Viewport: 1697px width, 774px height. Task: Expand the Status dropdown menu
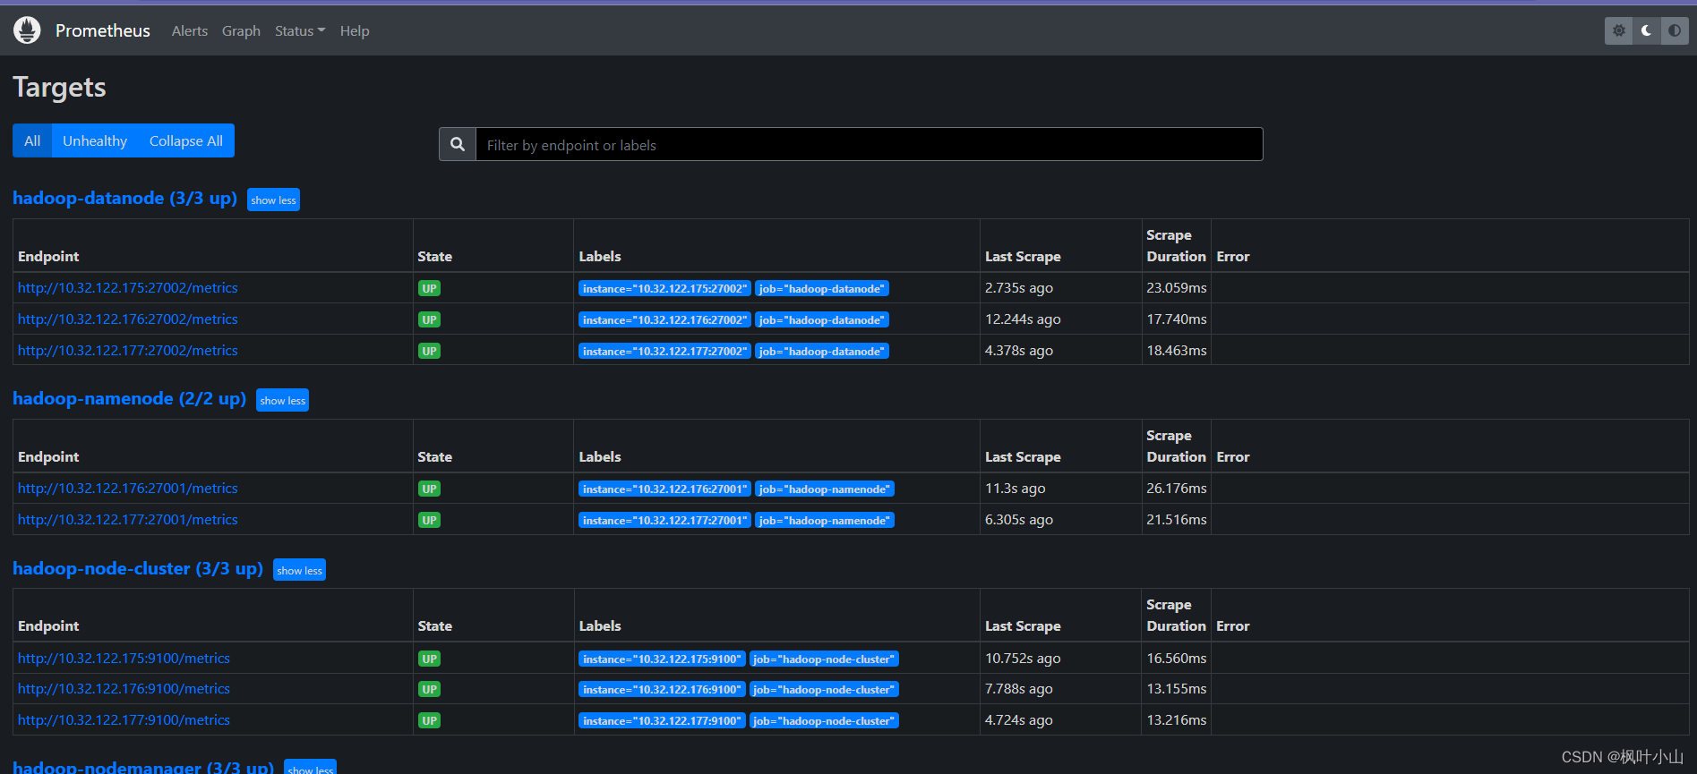click(300, 30)
